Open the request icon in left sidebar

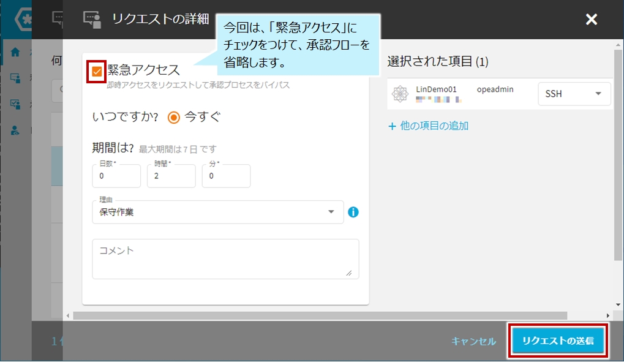(15, 78)
